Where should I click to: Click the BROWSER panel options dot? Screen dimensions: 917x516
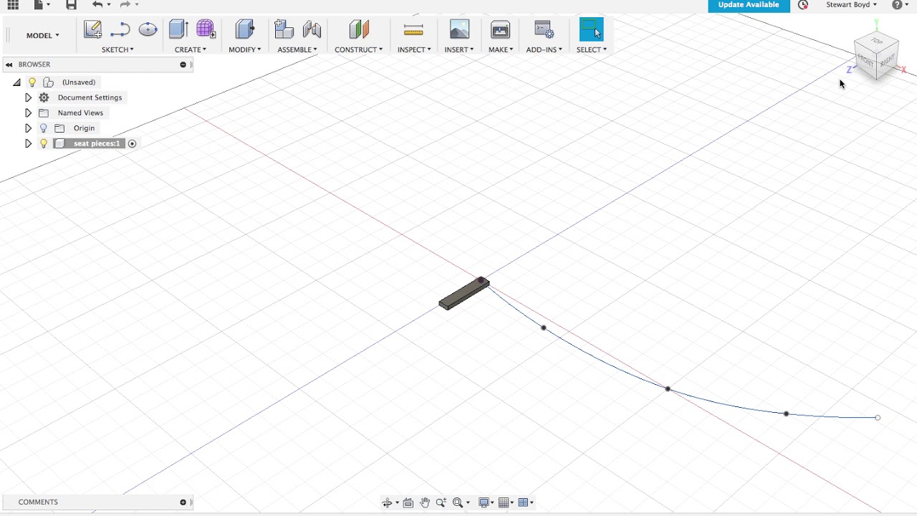(x=183, y=64)
